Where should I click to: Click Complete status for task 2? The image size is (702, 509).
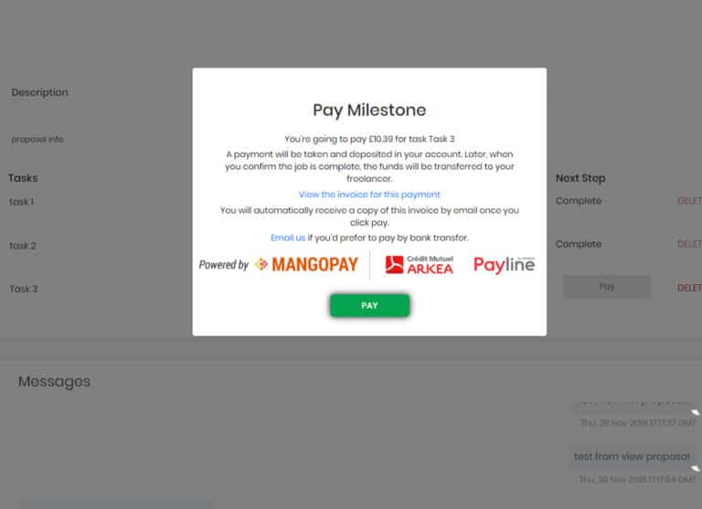click(579, 244)
